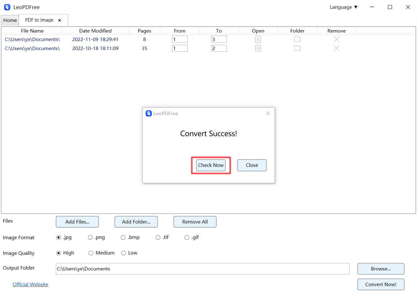
Task: Click the Remove column header
Action: 337,31
